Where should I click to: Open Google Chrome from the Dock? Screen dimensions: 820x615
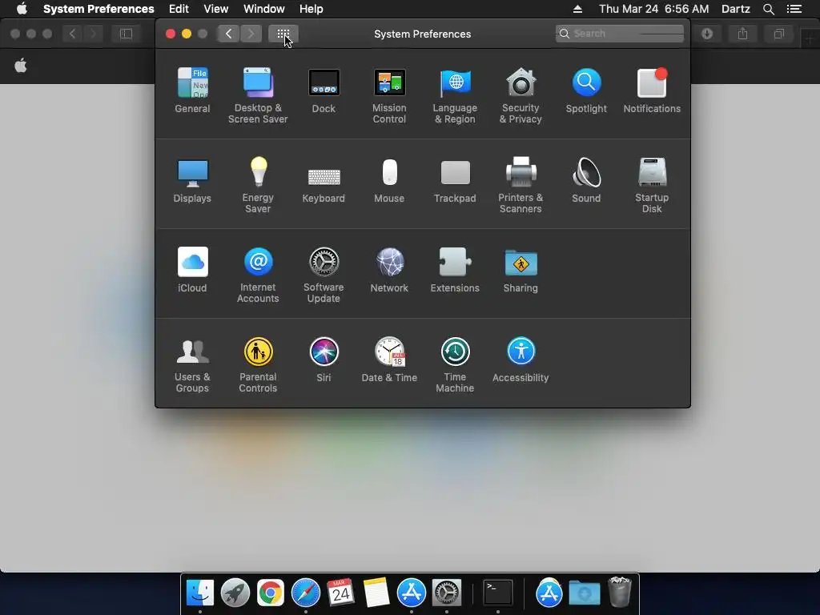pyautogui.click(x=271, y=593)
